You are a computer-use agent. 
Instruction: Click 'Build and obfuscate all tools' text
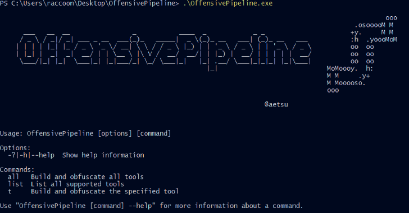87,177
